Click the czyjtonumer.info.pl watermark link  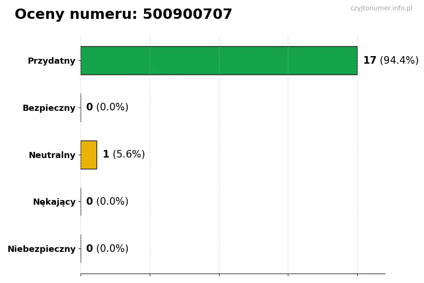point(381,8)
